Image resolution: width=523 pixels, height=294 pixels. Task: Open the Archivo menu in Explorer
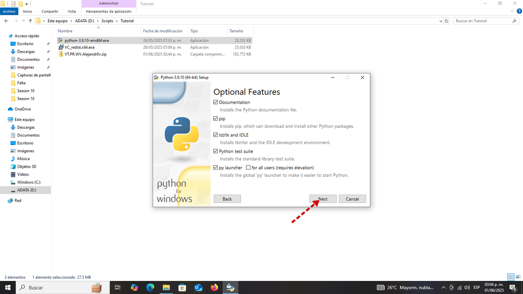pos(9,11)
